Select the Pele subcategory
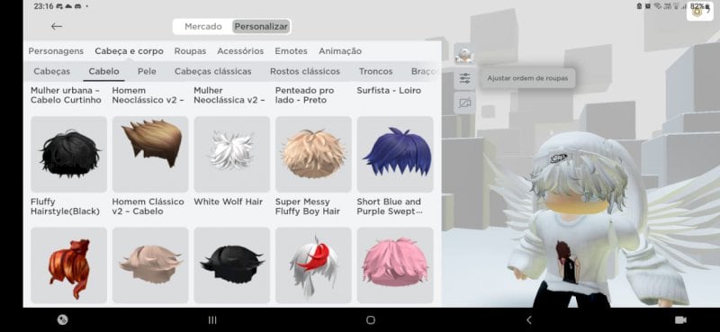The height and width of the screenshot is (332, 720). coord(147,72)
